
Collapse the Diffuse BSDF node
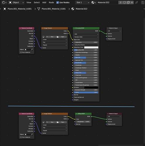click(x=76, y=114)
